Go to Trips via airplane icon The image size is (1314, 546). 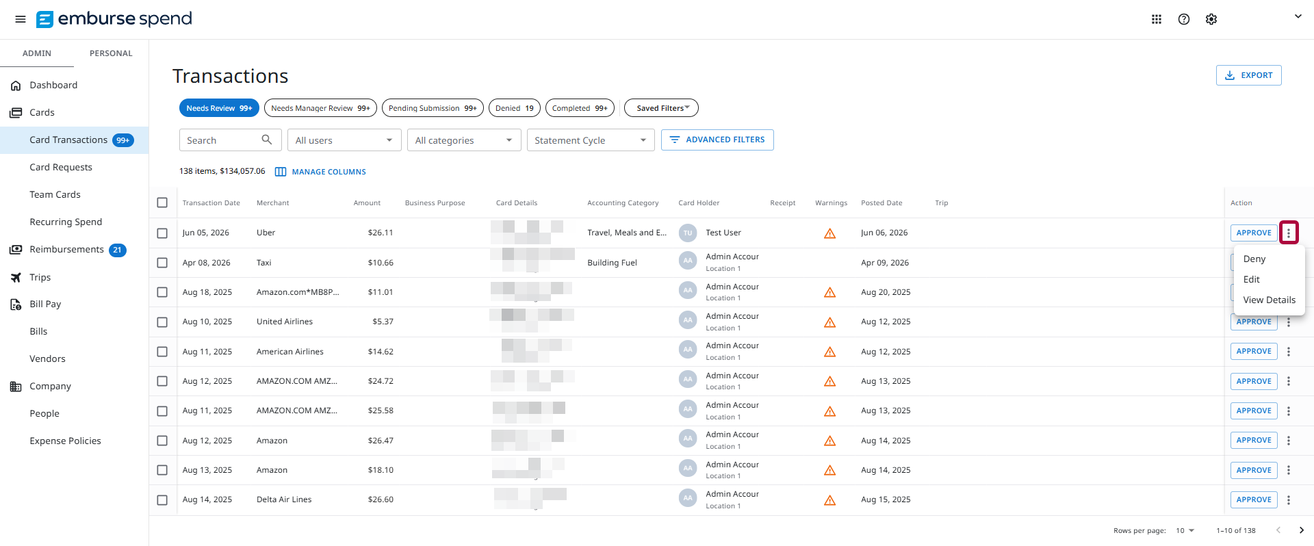click(16, 277)
